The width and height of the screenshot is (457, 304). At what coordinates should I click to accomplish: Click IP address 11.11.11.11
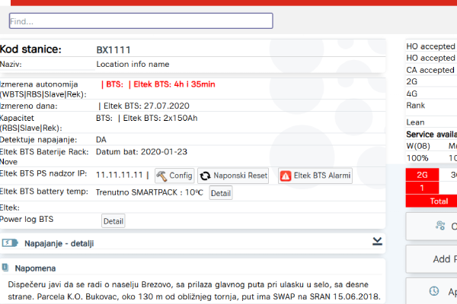pos(120,175)
